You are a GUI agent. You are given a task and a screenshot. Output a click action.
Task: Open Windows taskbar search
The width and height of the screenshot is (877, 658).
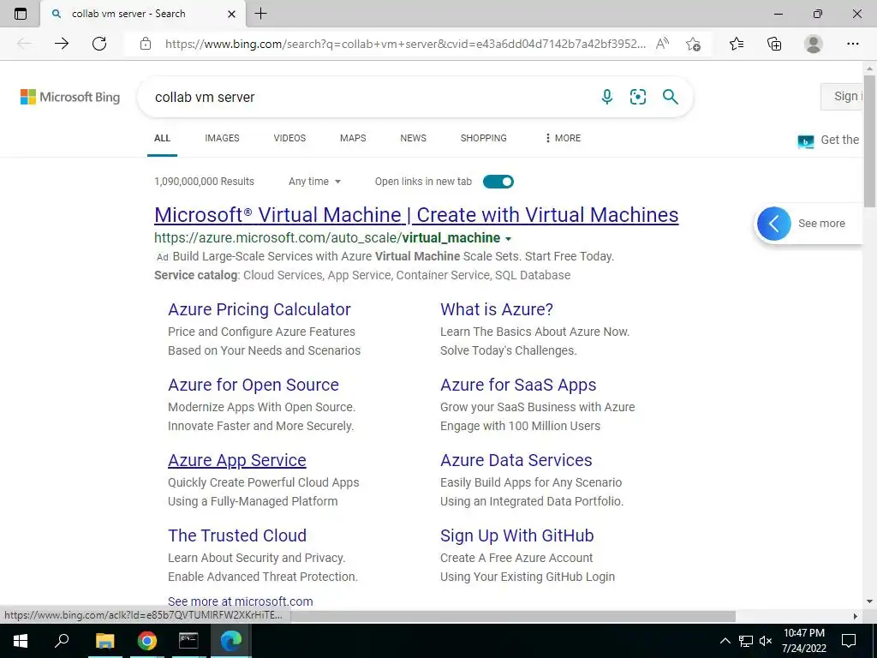point(62,641)
